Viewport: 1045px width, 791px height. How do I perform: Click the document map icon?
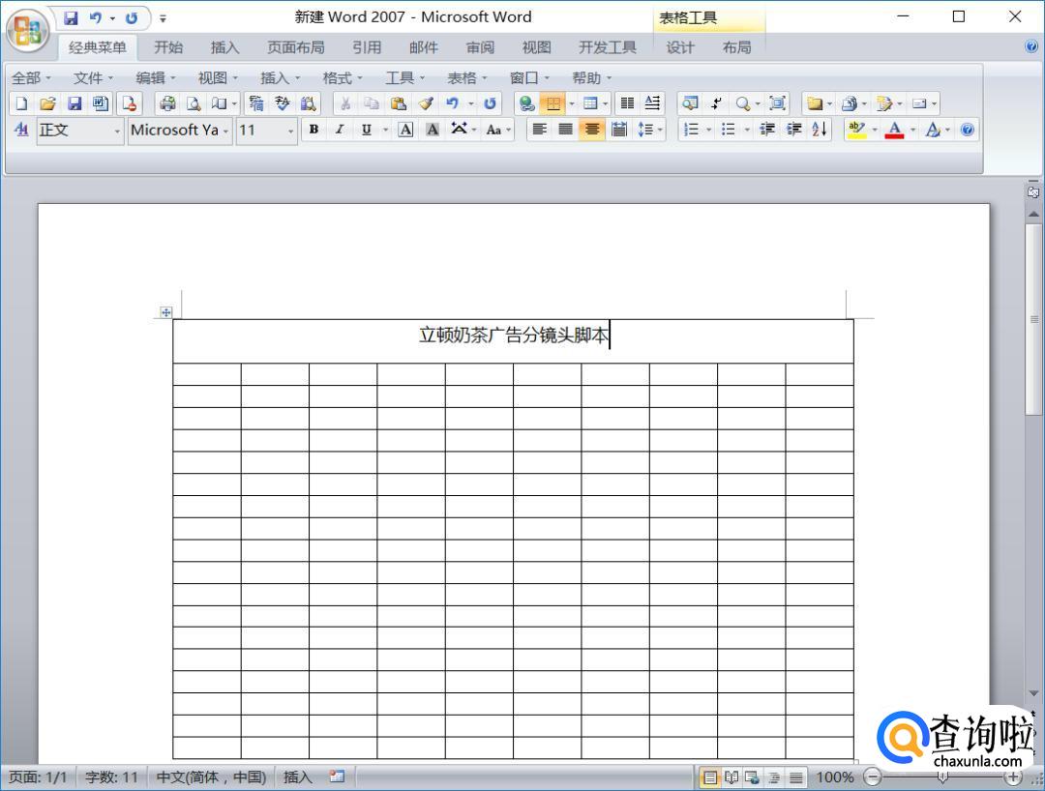click(x=691, y=103)
